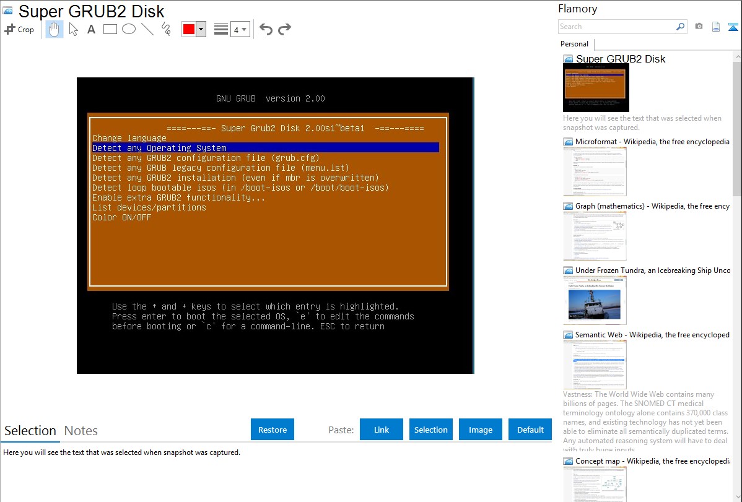Viewport: 742px width, 502px height.
Task: Click into the Flamory search field
Action: click(617, 27)
